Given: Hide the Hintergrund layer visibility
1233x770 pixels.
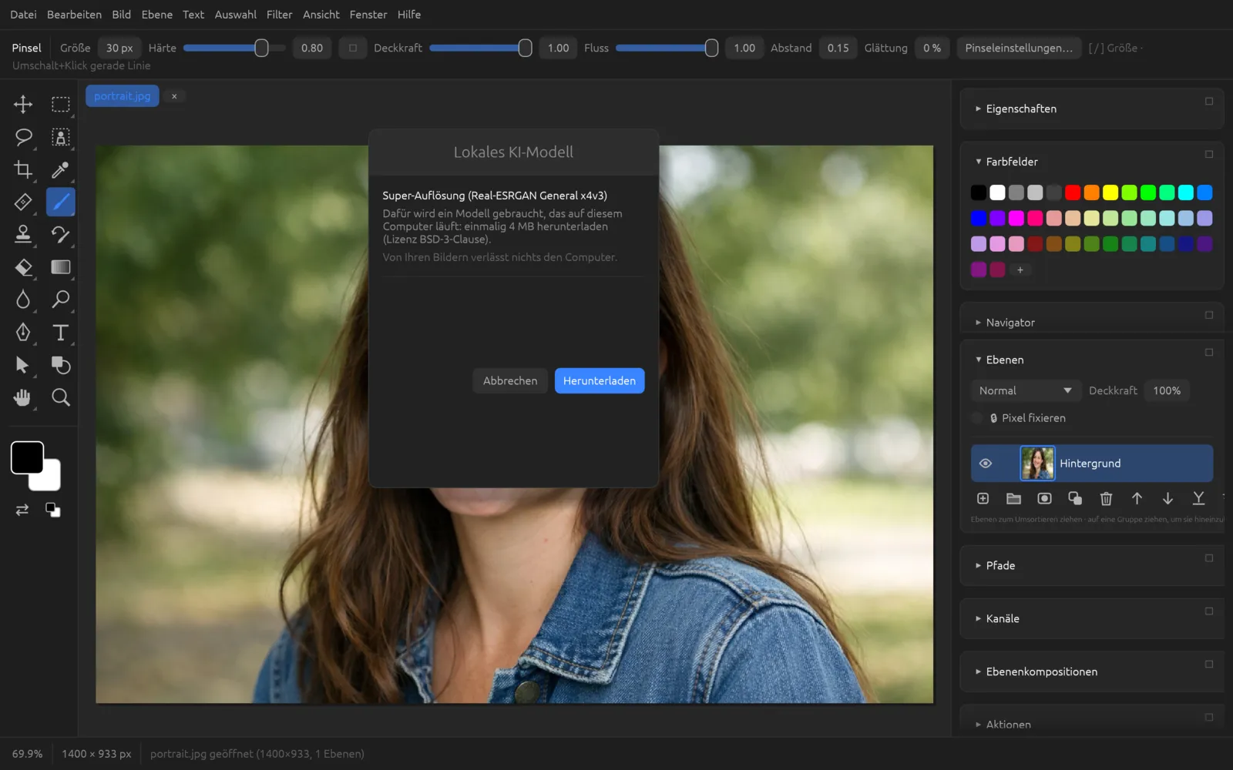Looking at the screenshot, I should point(985,464).
